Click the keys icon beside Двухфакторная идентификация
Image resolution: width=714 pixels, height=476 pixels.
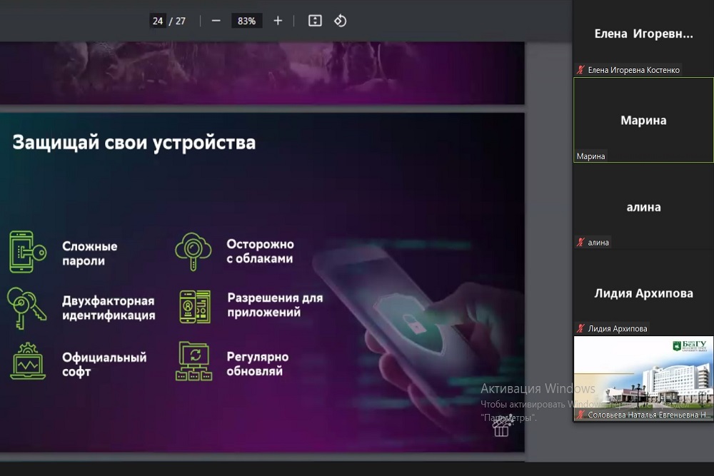[27, 307]
